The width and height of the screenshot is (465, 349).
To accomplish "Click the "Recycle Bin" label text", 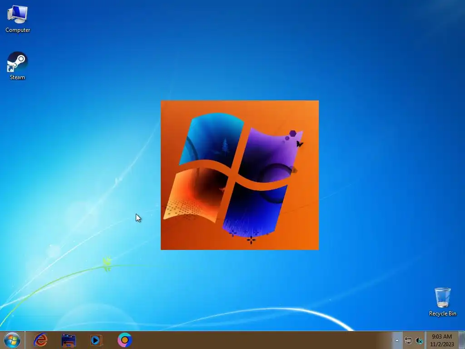I will (x=442, y=314).
